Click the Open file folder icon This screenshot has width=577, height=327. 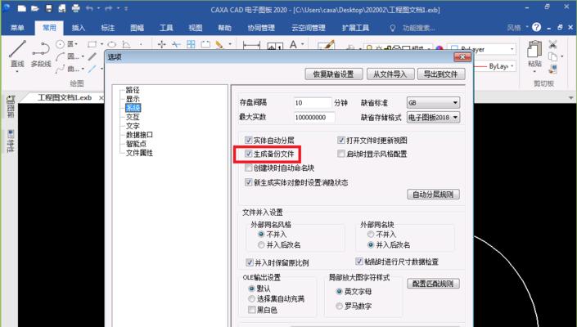[x=35, y=8]
